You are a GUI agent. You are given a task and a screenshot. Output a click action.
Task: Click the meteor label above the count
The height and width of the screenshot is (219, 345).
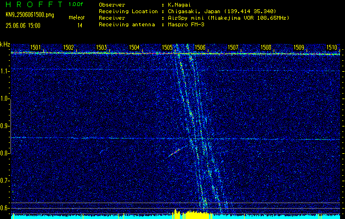[76, 18]
